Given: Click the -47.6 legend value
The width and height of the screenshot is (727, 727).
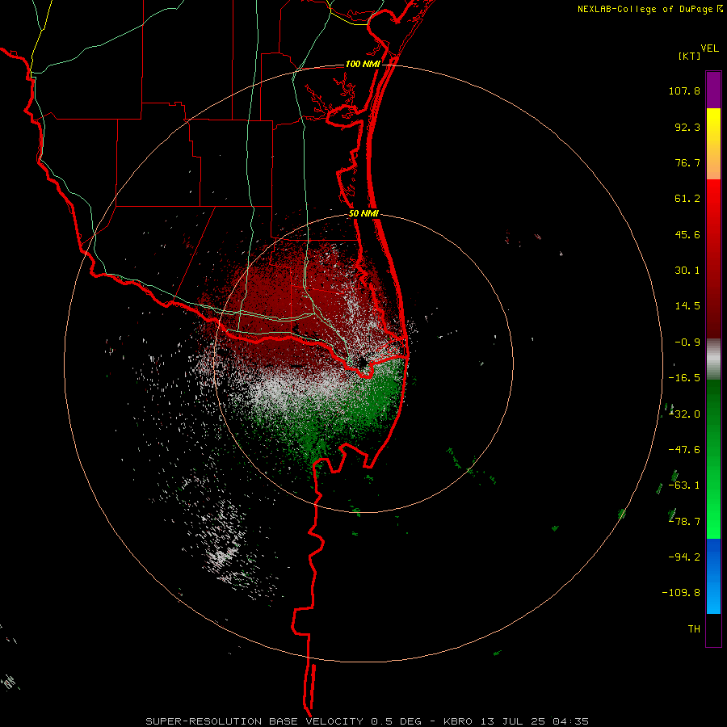Looking at the screenshot, I should [x=684, y=450].
